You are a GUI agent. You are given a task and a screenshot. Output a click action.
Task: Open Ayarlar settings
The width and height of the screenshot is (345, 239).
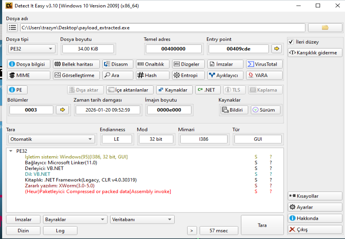pos(315,207)
